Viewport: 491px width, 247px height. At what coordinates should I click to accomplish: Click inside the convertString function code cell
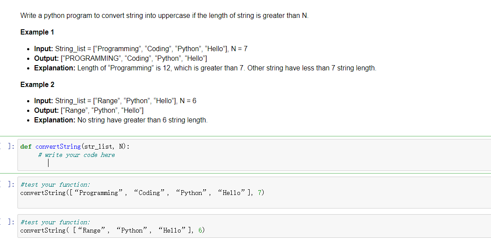pos(254,155)
